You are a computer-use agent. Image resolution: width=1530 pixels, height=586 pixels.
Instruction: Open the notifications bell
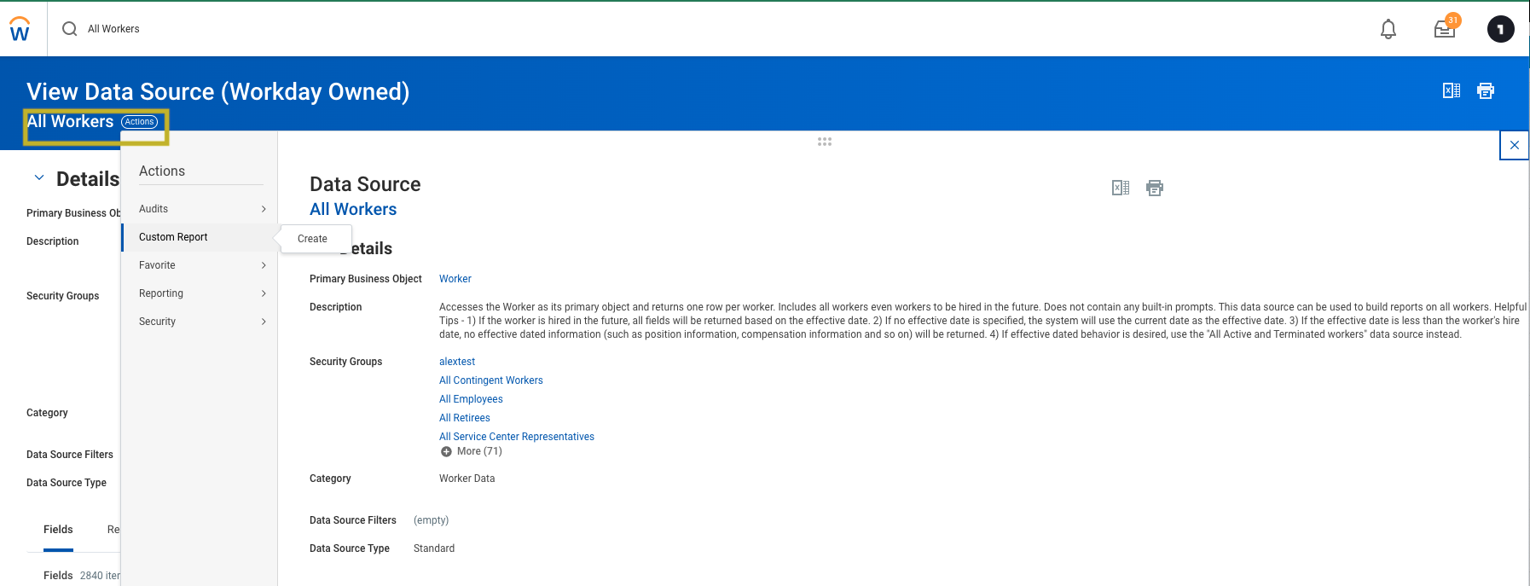[1388, 29]
